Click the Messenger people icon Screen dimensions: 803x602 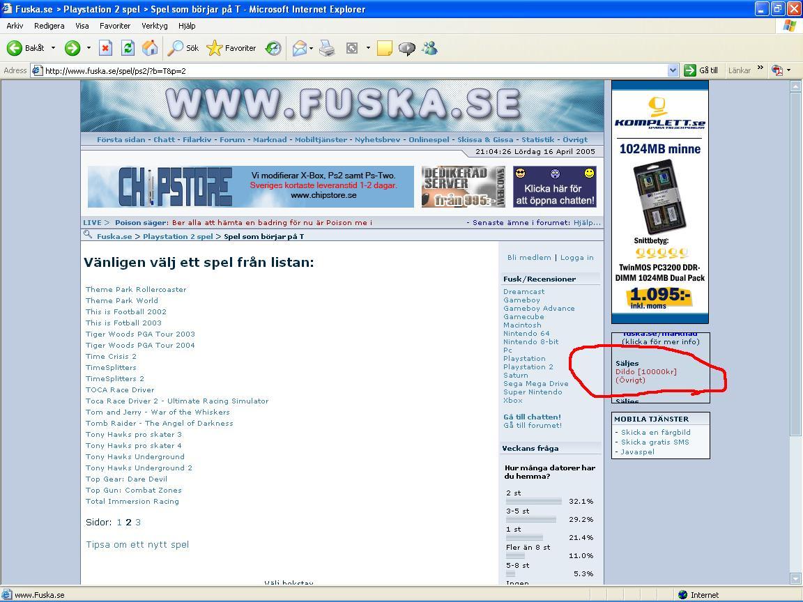click(x=429, y=48)
